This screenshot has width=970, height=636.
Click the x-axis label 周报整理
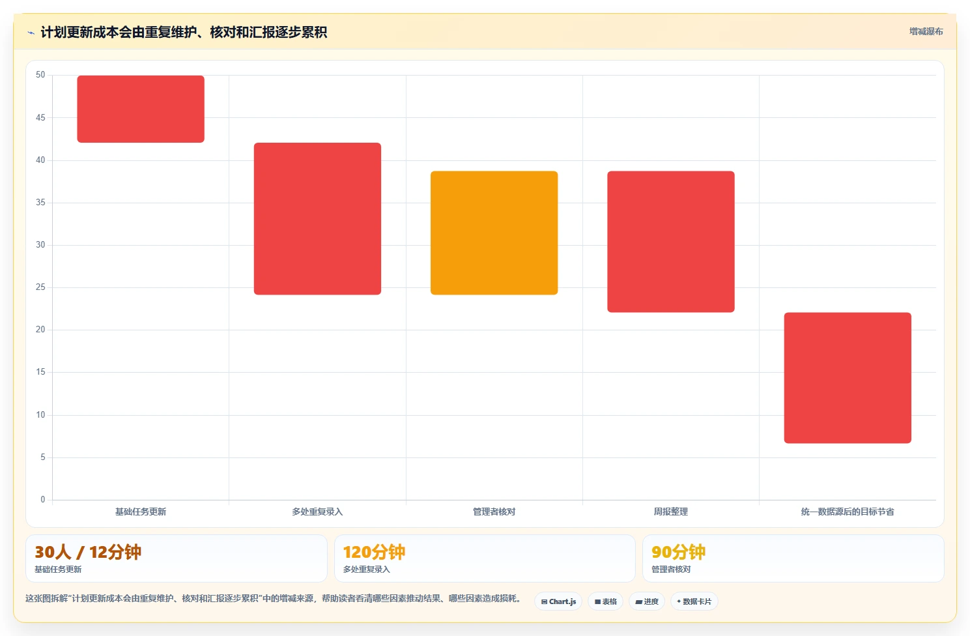(x=671, y=512)
